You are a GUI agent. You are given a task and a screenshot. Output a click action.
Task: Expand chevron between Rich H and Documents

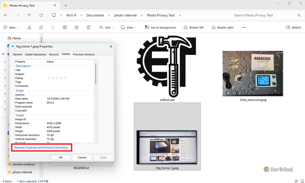pyautogui.click(x=81, y=15)
